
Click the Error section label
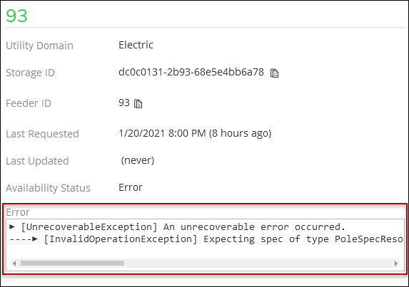pyautogui.click(x=18, y=212)
